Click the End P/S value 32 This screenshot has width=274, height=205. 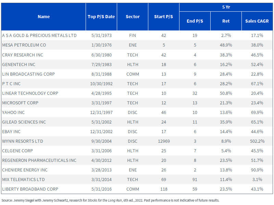[x=195, y=93]
